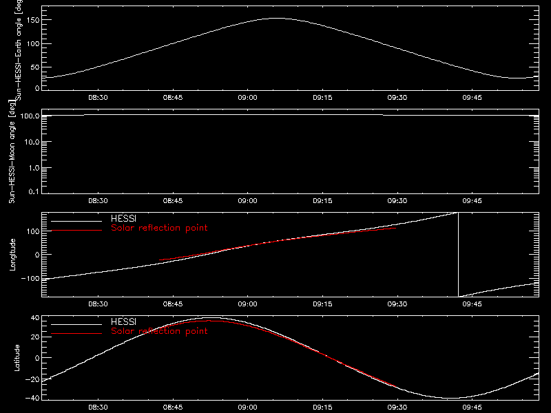Click 09:15 time label under Latitude plot

(x=322, y=407)
